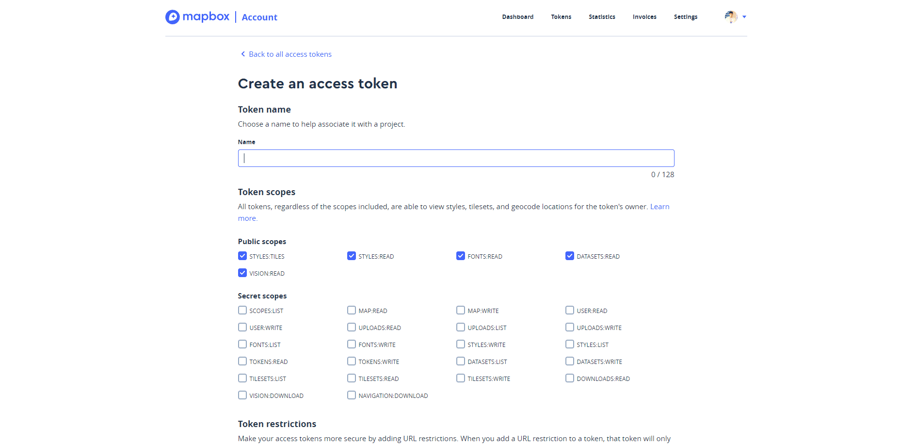Check the UPLOADS:WRITE scope
The width and height of the screenshot is (916, 445).
(x=570, y=327)
